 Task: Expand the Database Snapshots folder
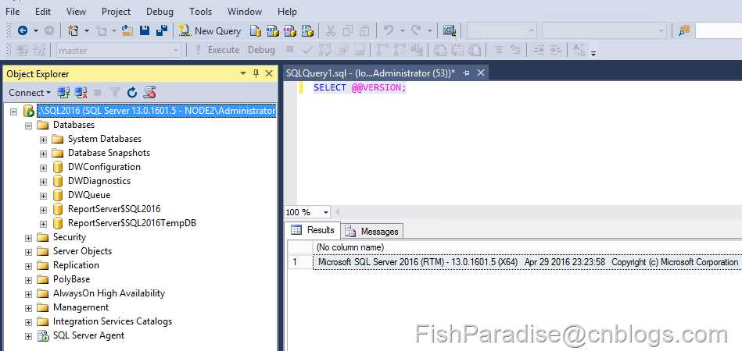click(x=43, y=154)
